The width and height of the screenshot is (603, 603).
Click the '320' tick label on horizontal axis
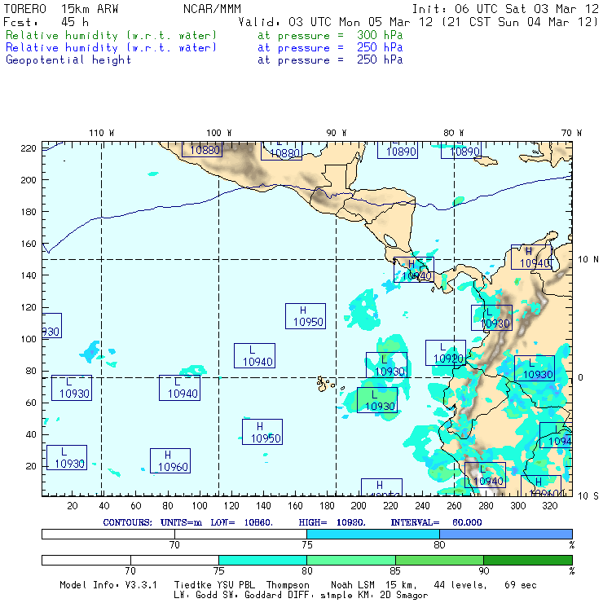(549, 506)
